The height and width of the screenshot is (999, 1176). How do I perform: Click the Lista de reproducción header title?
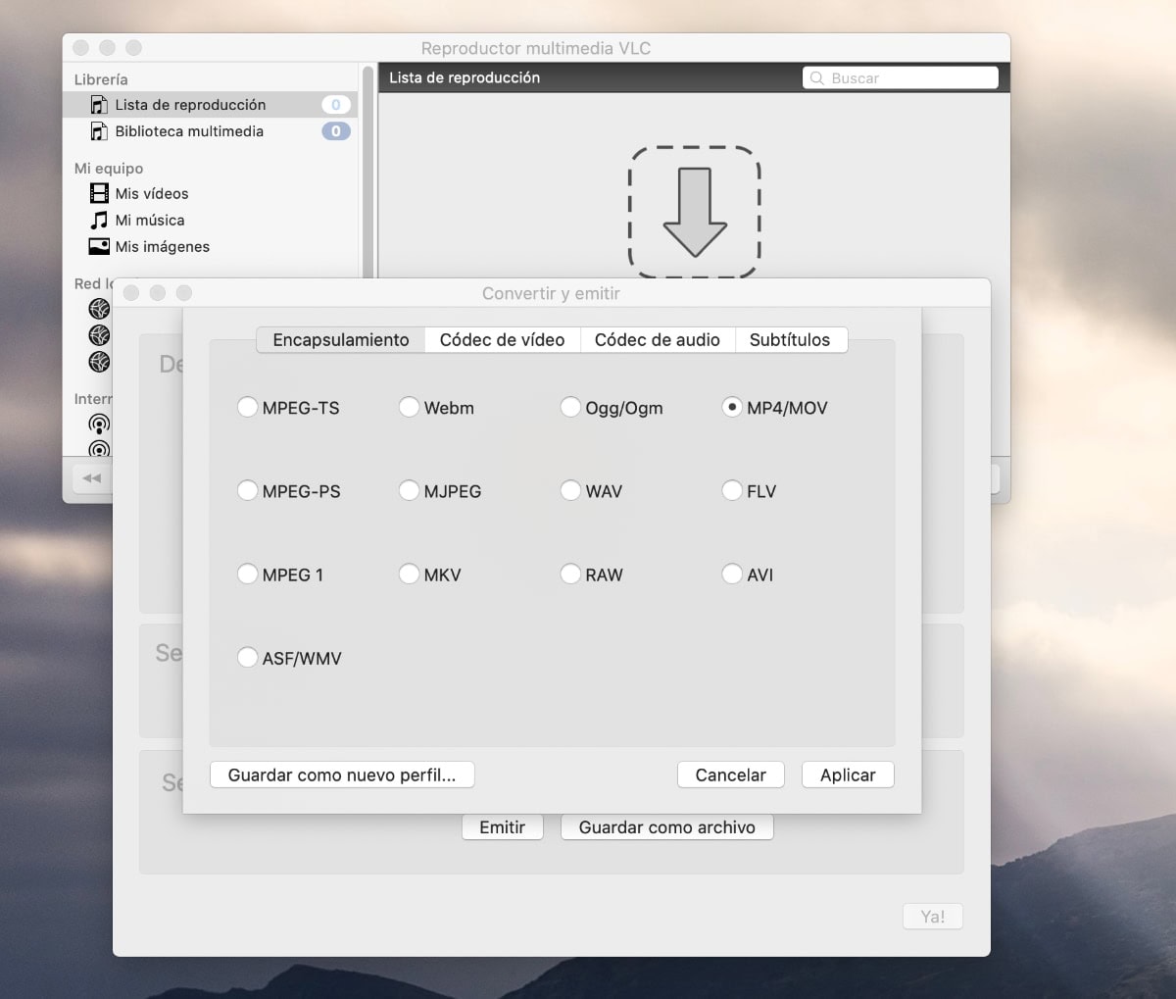click(465, 77)
